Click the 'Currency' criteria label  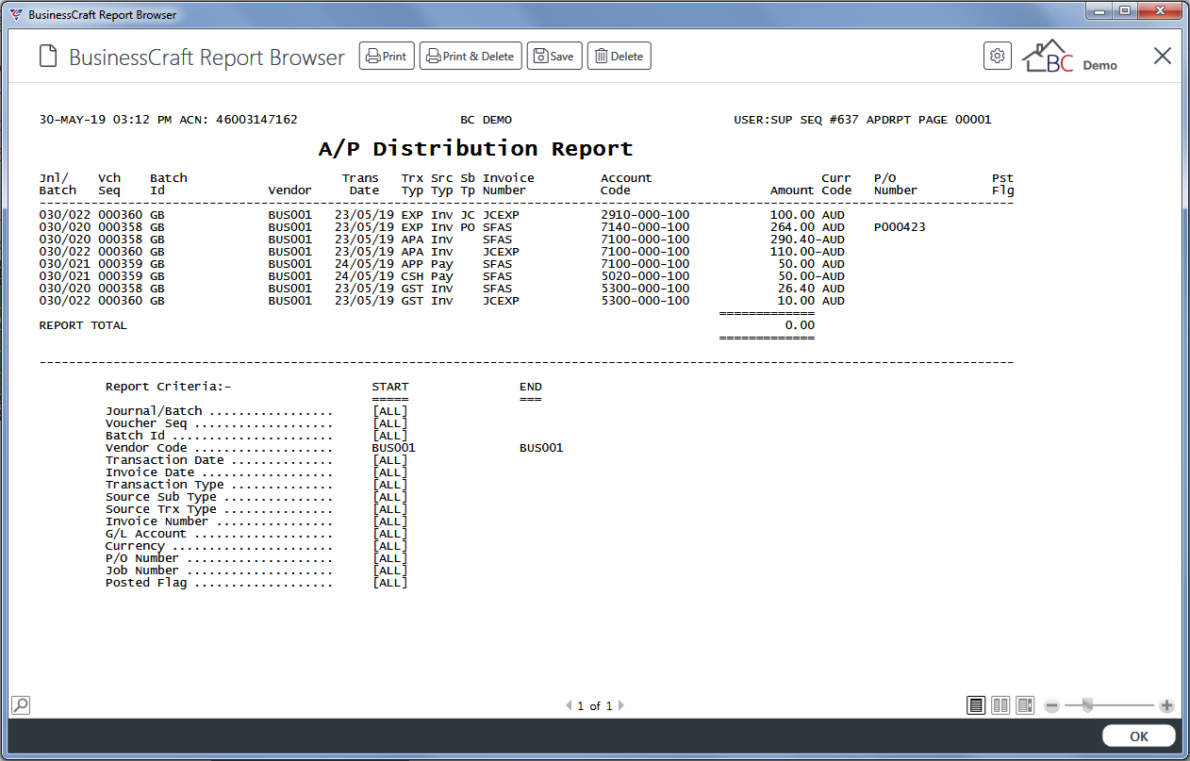(135, 546)
